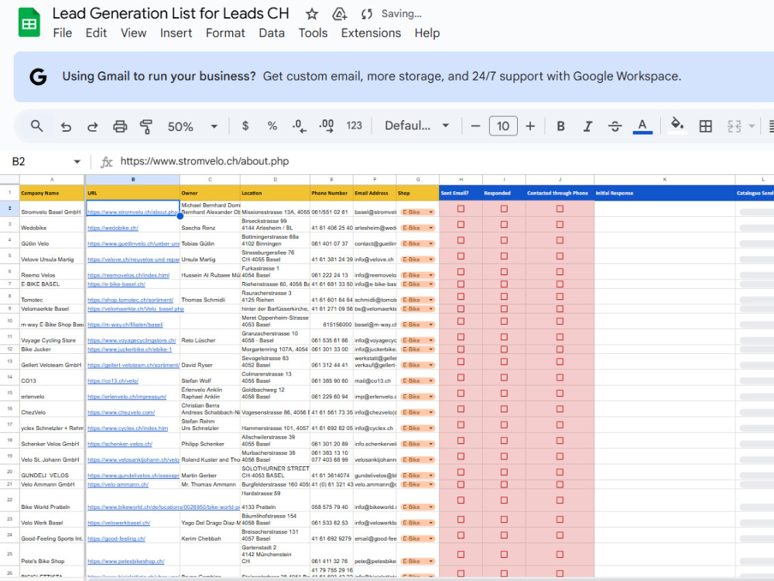Click the merge cells icon
This screenshot has height=581, width=774.
coord(734,126)
